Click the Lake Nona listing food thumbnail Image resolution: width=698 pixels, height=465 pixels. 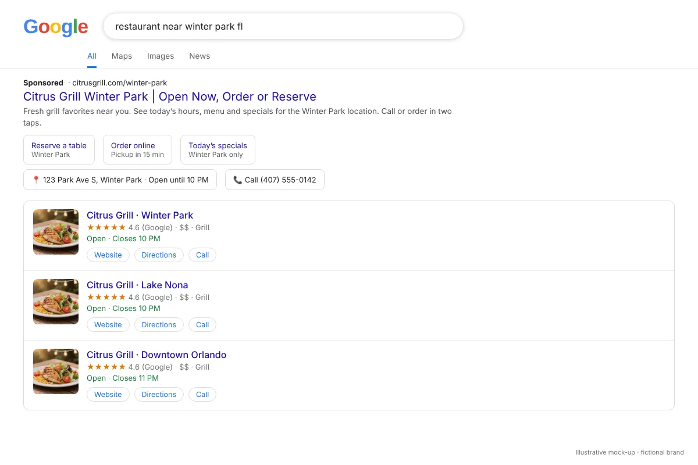[x=56, y=302]
